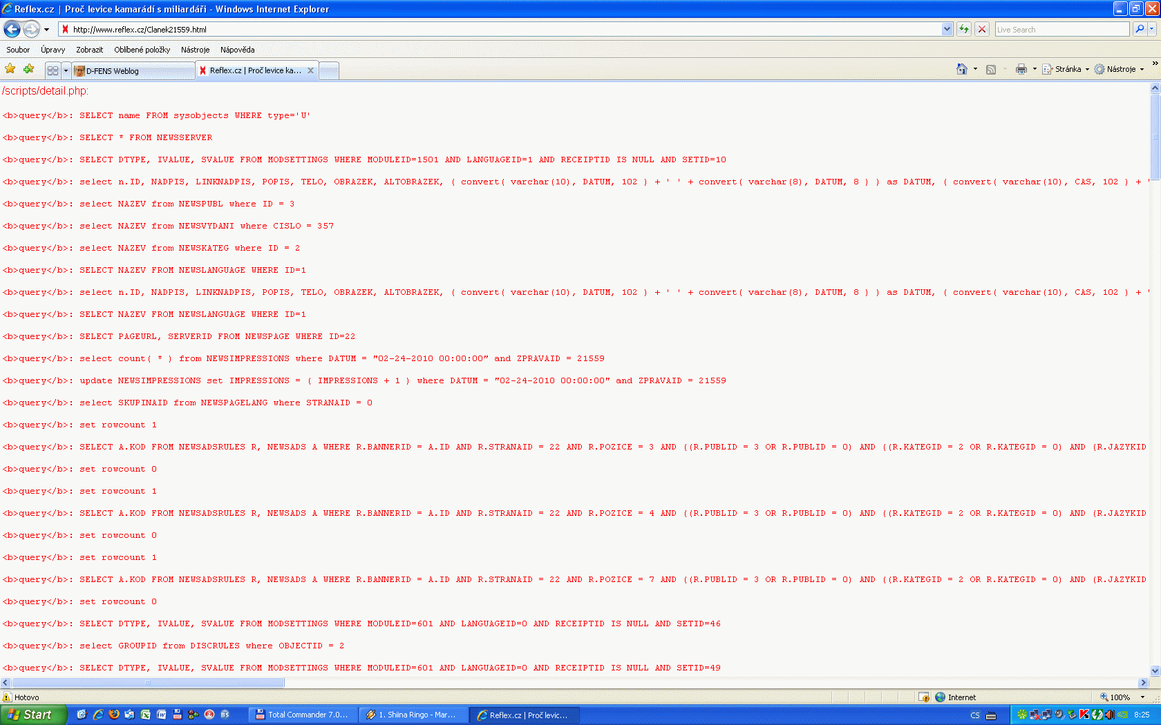Image resolution: width=1161 pixels, height=725 pixels.
Task: Click the SELECT * FROM NEWSSERVER query line
Action: [x=108, y=137]
